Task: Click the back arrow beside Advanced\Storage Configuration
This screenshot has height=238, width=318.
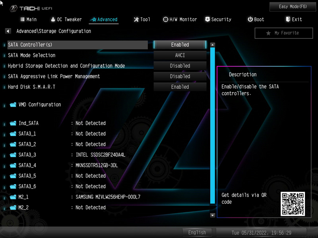Action: [x=8, y=31]
